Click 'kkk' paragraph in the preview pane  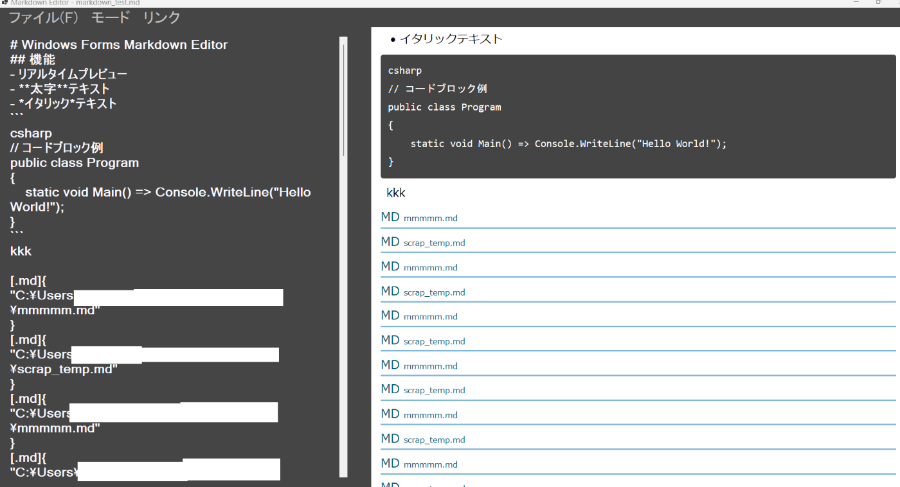(396, 193)
